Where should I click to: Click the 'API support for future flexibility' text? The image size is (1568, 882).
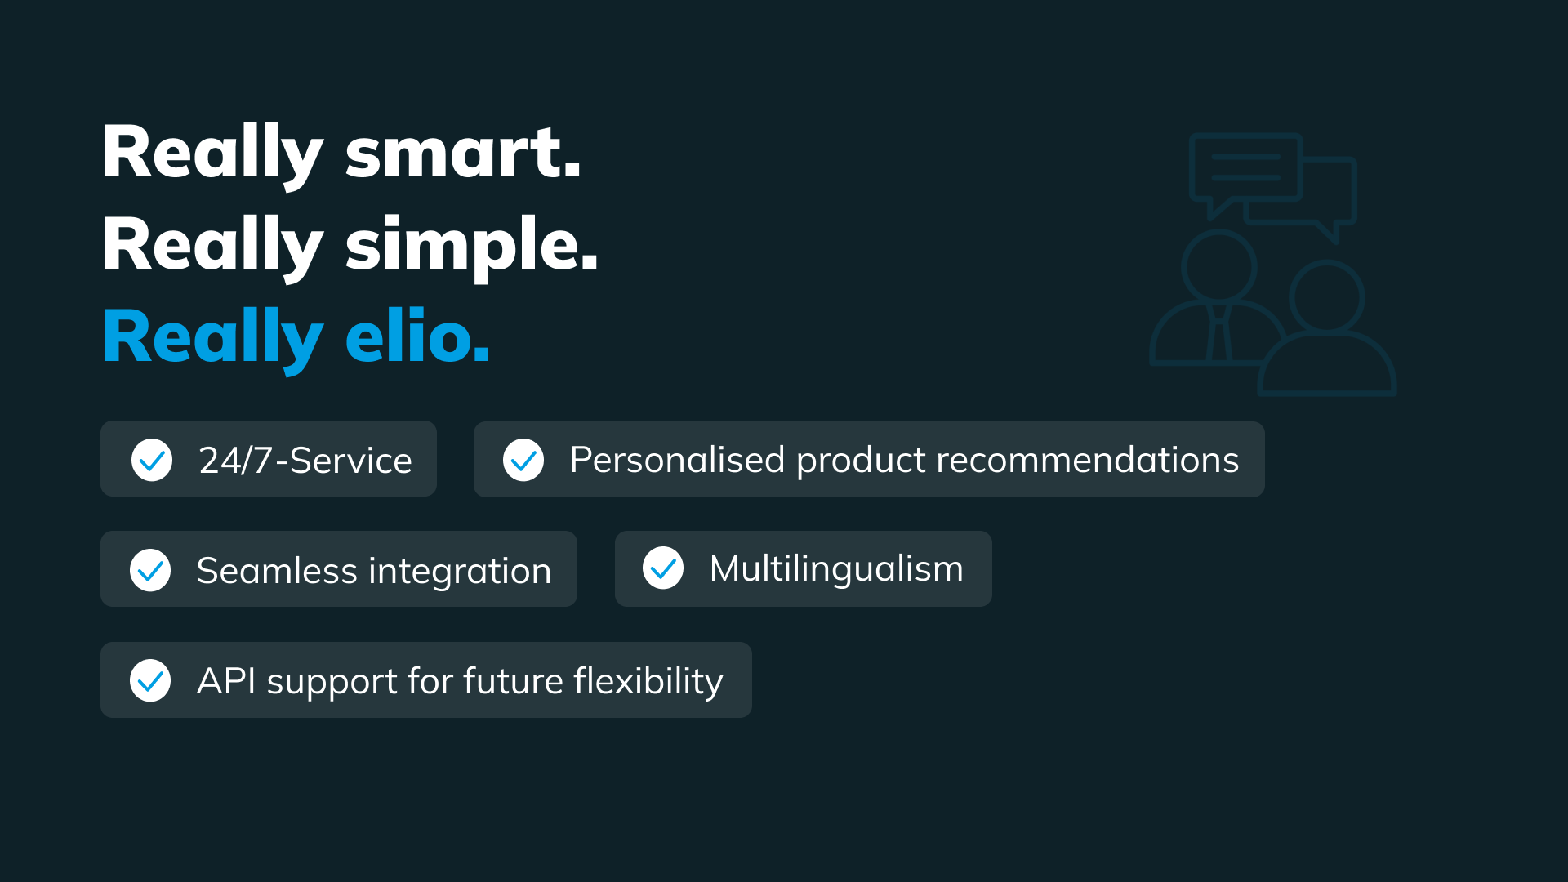(x=460, y=681)
